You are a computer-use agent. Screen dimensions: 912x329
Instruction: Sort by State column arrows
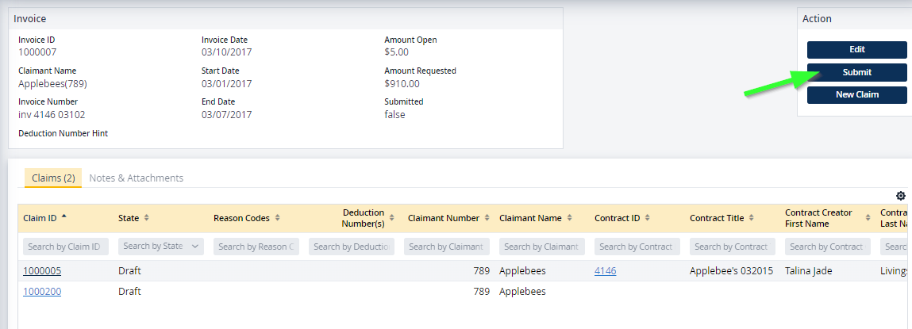[x=146, y=218]
